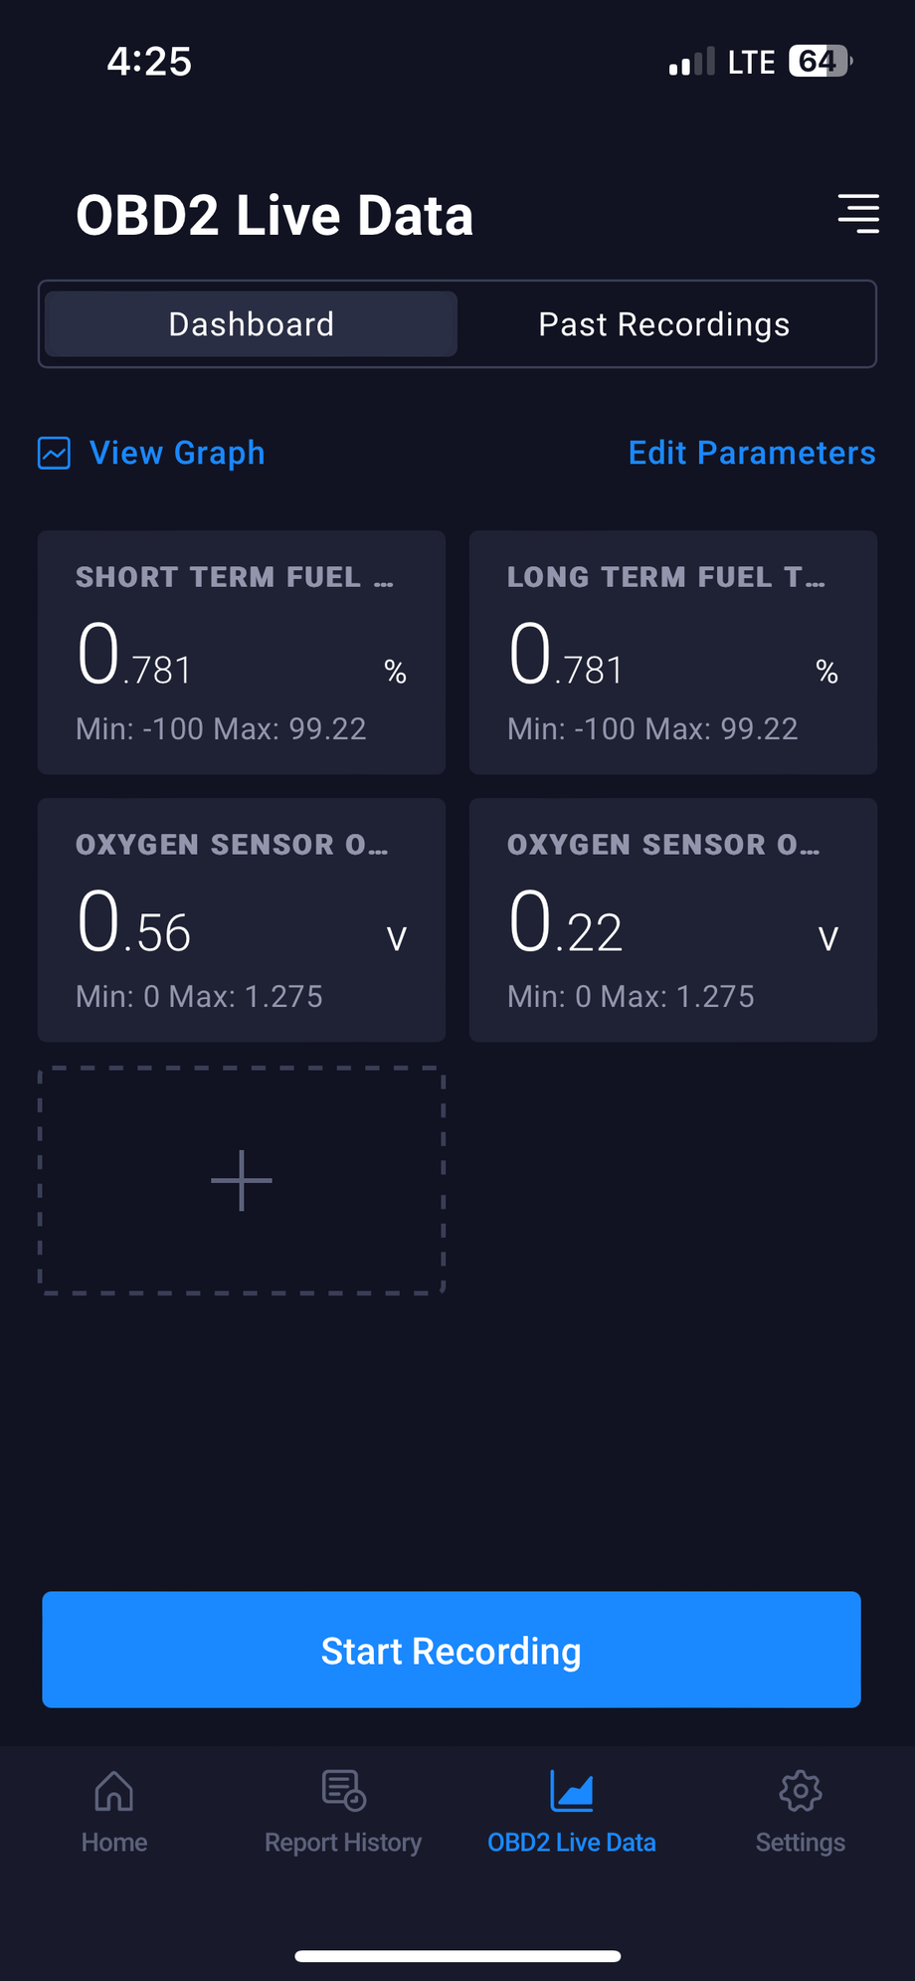Tap the Edit Parameters link

pyautogui.click(x=752, y=453)
